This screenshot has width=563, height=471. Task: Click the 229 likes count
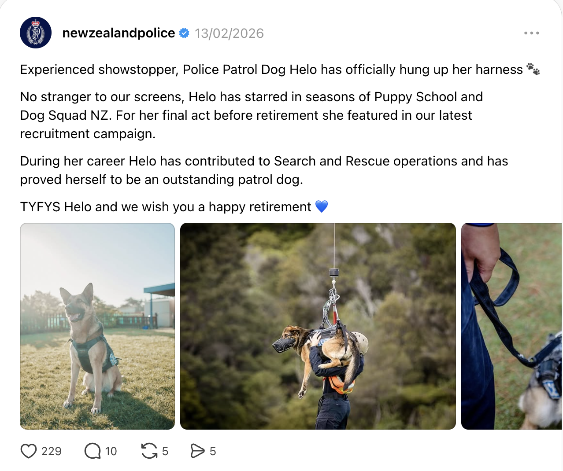tap(52, 451)
